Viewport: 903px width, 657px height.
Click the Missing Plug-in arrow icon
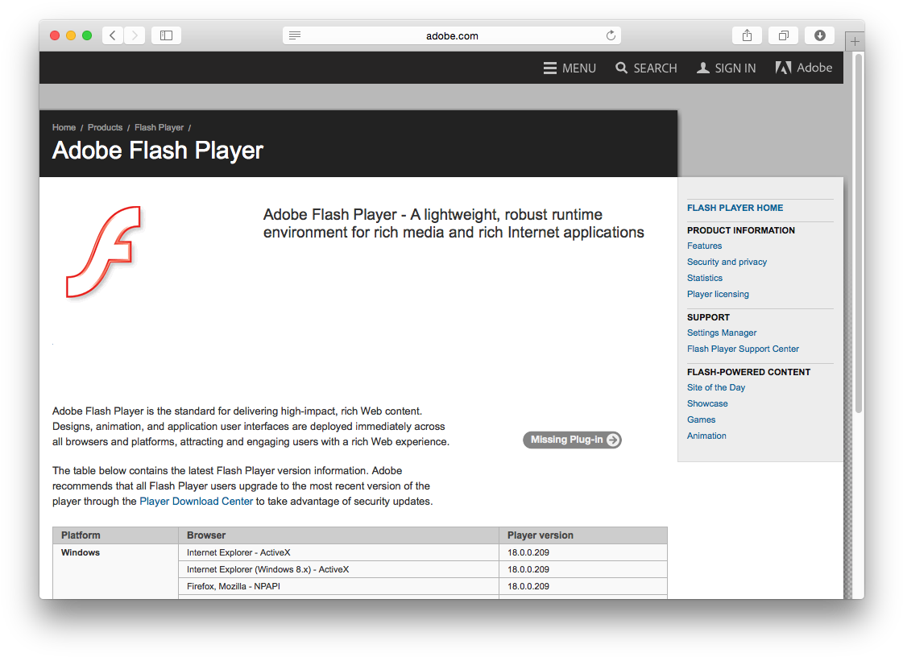tap(613, 440)
